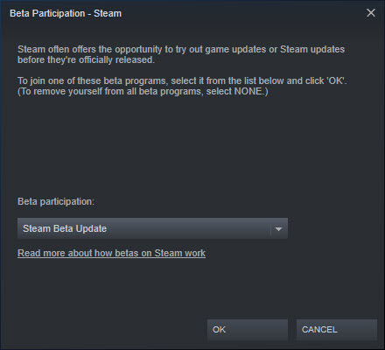Click the 'Beta participation:' label
Image resolution: width=385 pixels, height=350 pixels.
(x=56, y=201)
